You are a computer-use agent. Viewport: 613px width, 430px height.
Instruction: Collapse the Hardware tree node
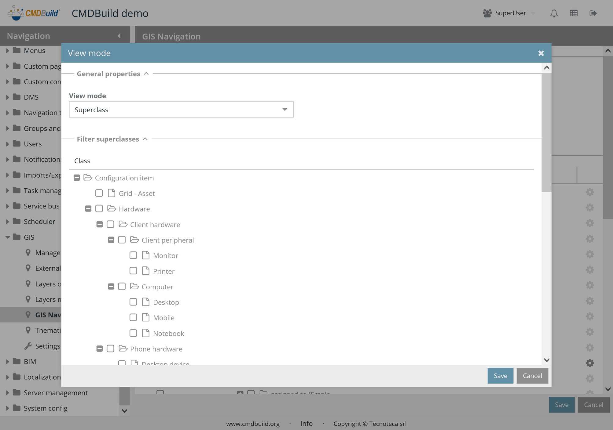pyautogui.click(x=88, y=209)
